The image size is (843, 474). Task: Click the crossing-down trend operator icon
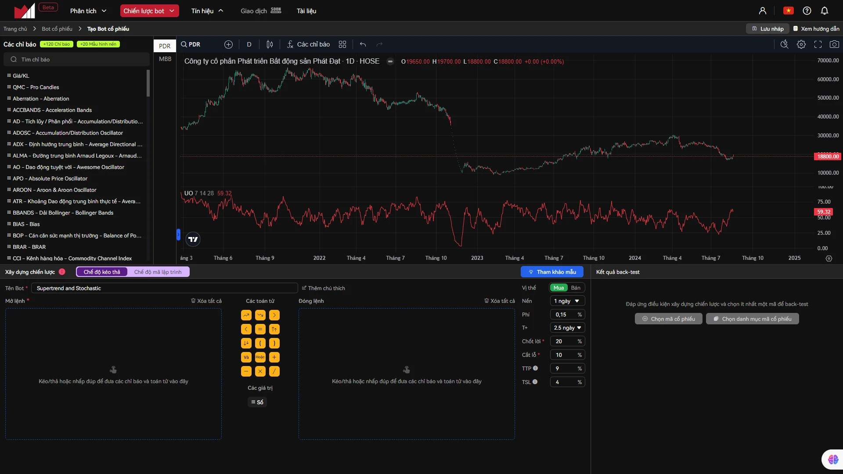coord(260,315)
